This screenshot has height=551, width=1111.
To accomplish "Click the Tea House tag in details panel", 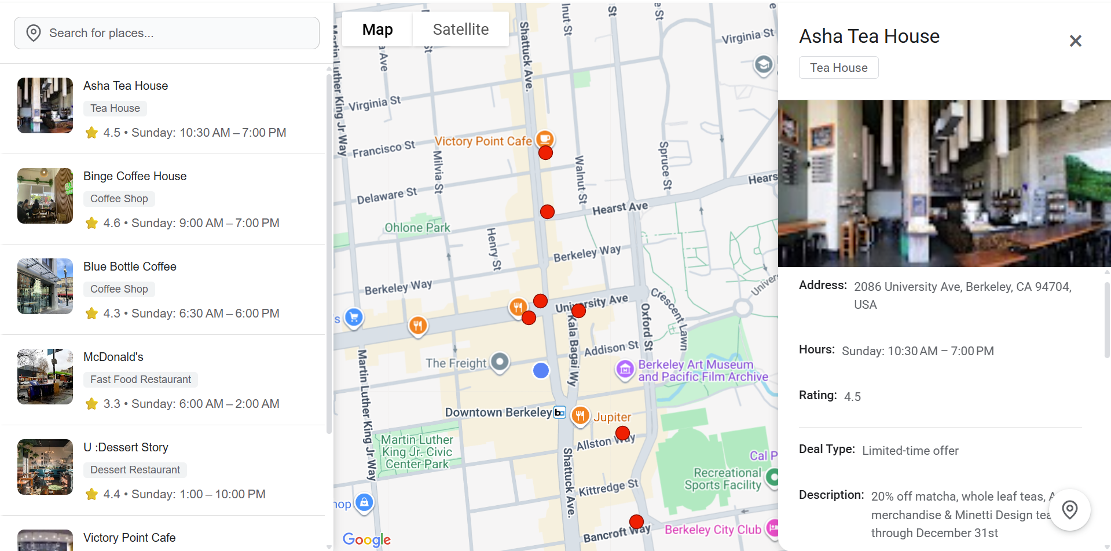I will pyautogui.click(x=838, y=68).
